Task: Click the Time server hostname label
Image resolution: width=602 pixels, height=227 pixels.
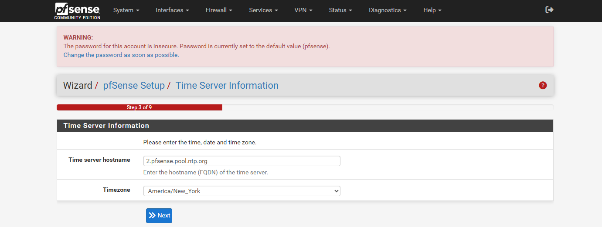Action: [99, 160]
